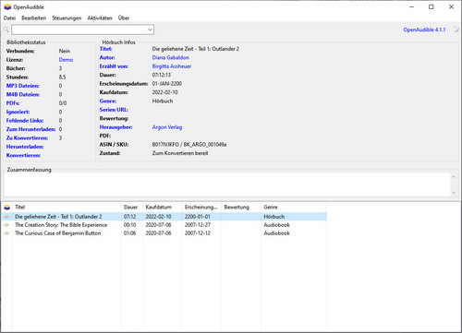Click the M4B Dateien link
This screenshot has width=462, height=333.
click(23, 94)
